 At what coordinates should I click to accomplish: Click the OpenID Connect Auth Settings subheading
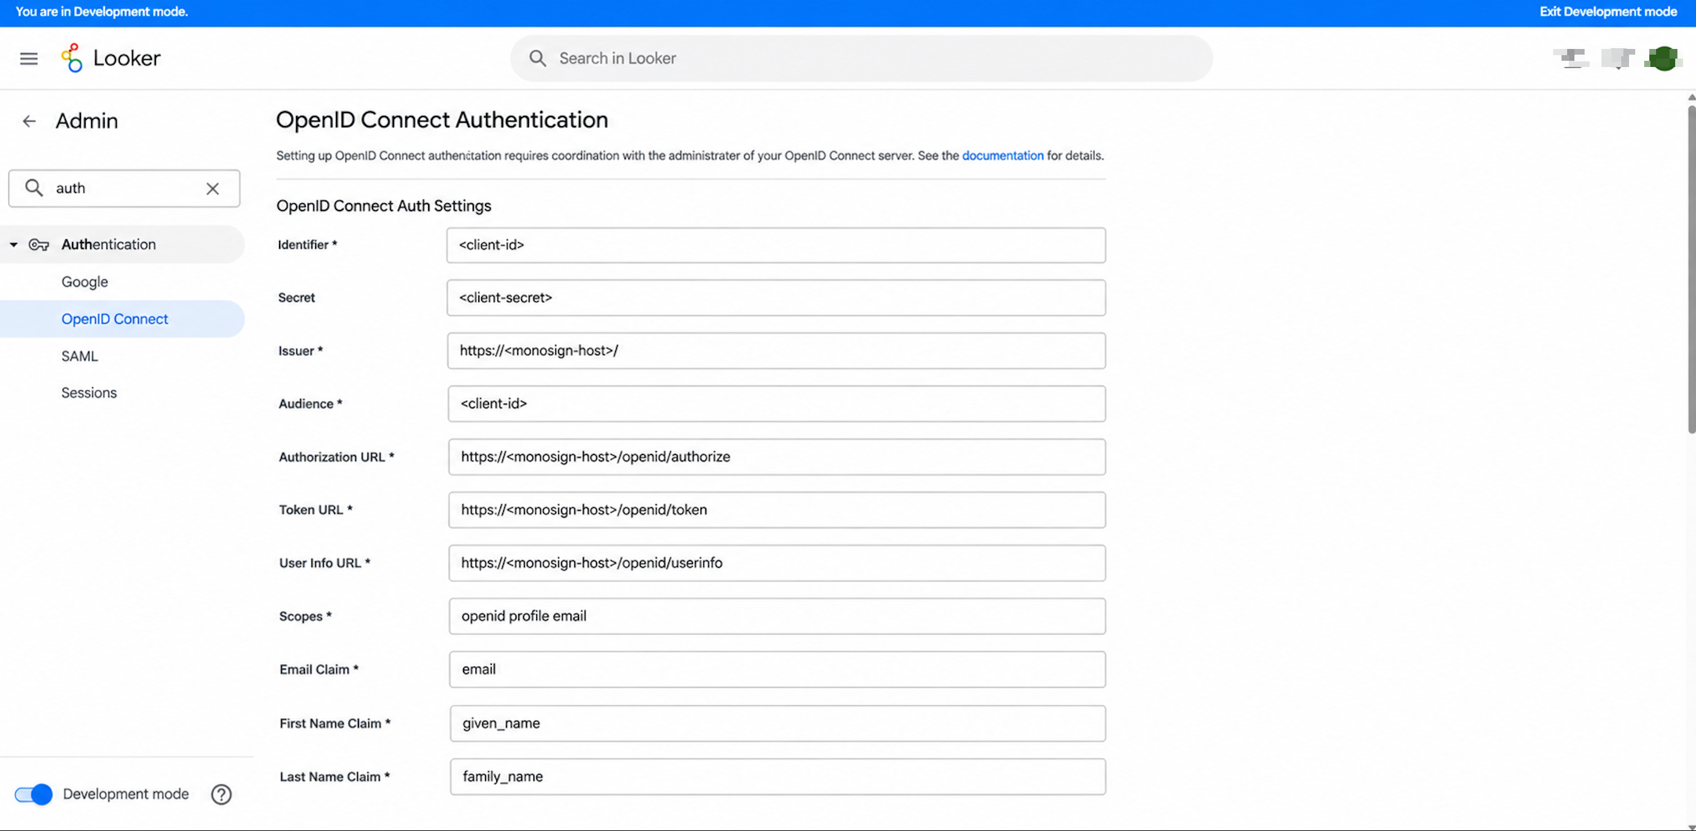click(384, 207)
